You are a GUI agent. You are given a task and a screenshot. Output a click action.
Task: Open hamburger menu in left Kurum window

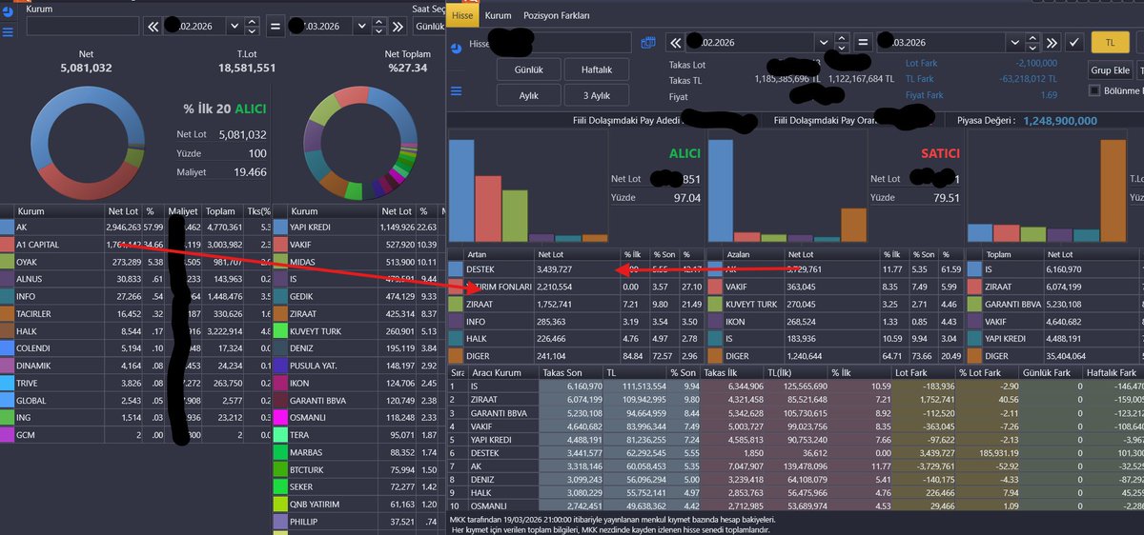[x=8, y=31]
